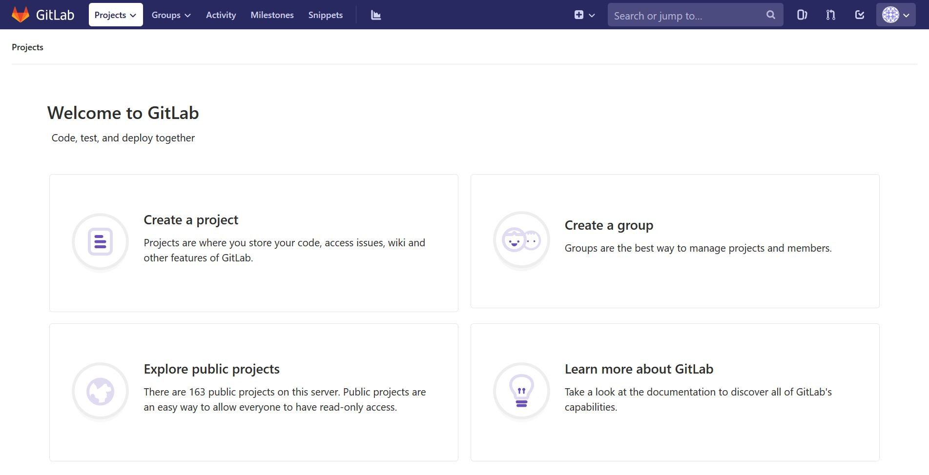Click the globe icon for public projects

(100, 391)
